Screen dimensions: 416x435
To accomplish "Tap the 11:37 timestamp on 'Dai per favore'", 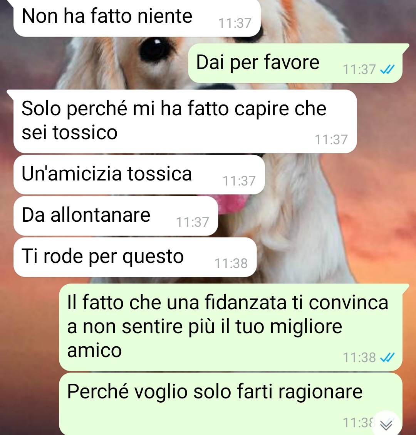I will tap(359, 69).
